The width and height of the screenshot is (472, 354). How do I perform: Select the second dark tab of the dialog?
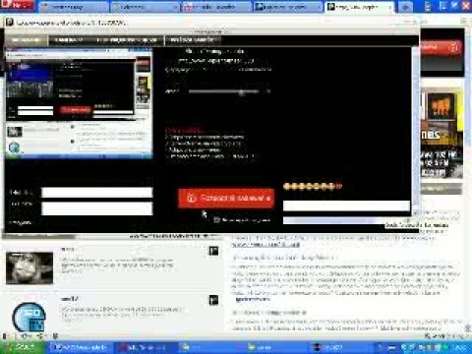69,40
